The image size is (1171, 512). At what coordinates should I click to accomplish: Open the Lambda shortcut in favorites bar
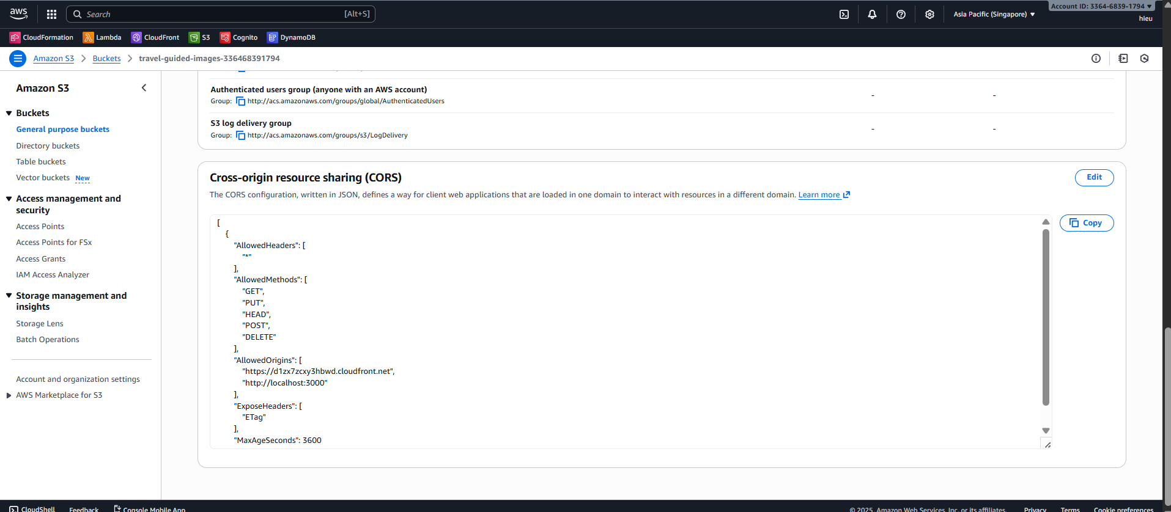point(102,37)
